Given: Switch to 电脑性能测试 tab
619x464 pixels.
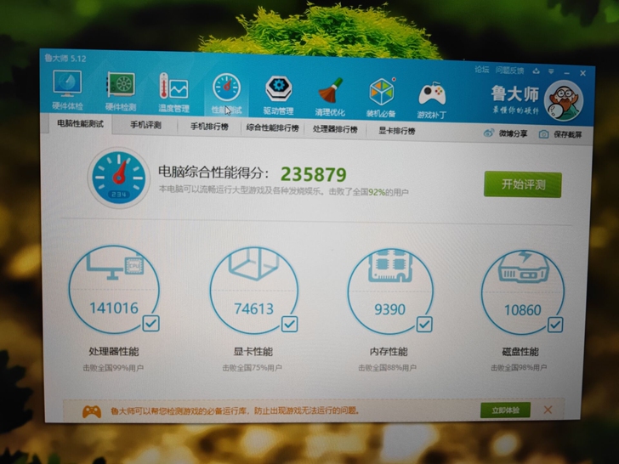Looking at the screenshot, I should pyautogui.click(x=80, y=123).
